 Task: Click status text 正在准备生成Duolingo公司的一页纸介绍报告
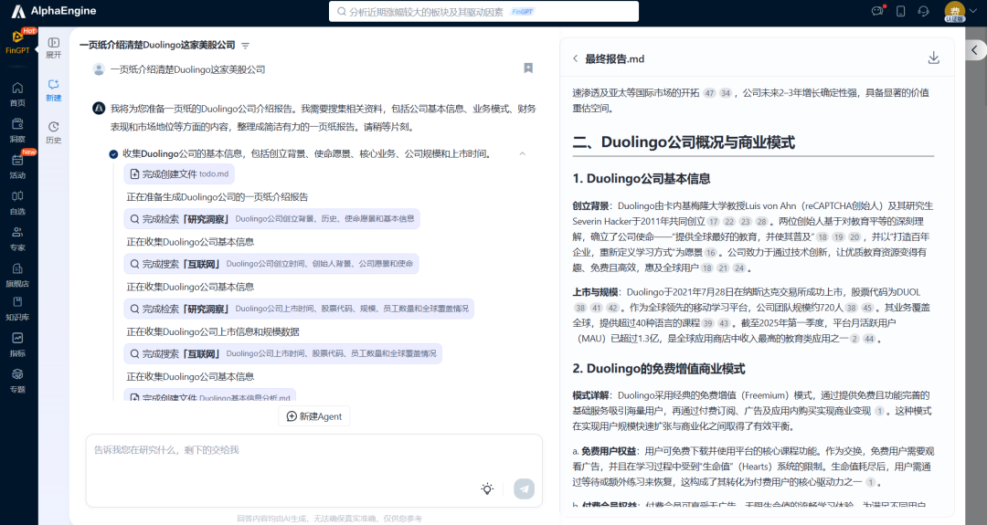click(218, 197)
